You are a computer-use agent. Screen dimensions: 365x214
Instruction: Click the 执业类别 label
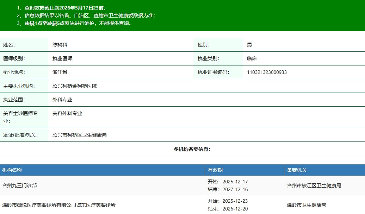[209, 58]
